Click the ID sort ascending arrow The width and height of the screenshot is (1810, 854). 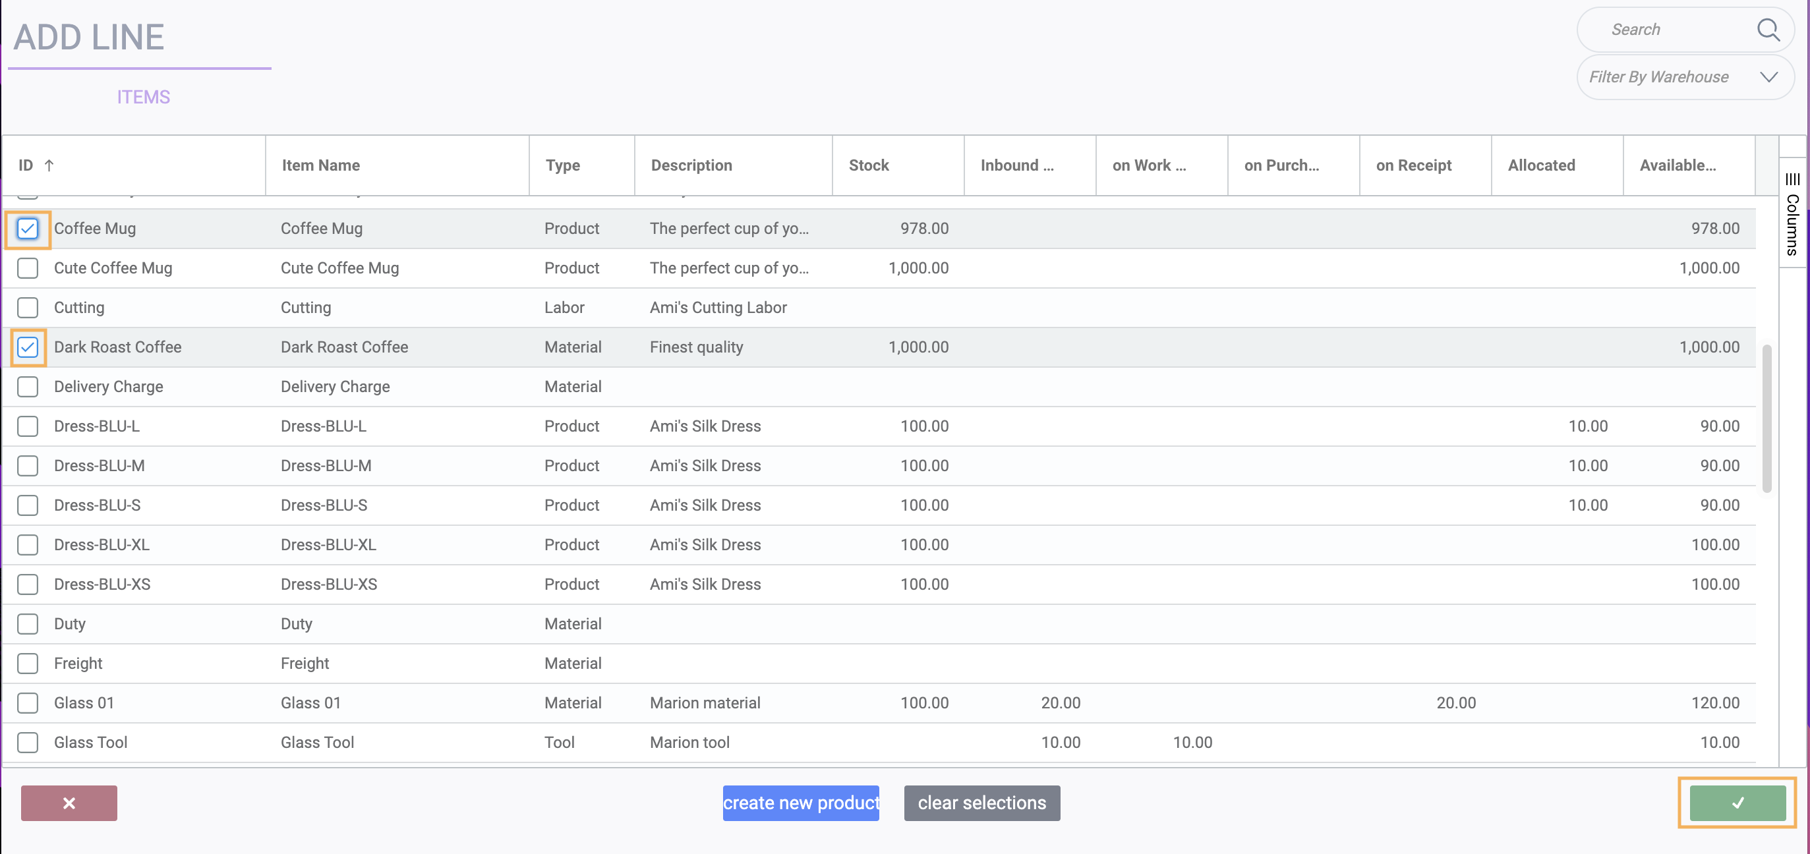click(x=49, y=165)
